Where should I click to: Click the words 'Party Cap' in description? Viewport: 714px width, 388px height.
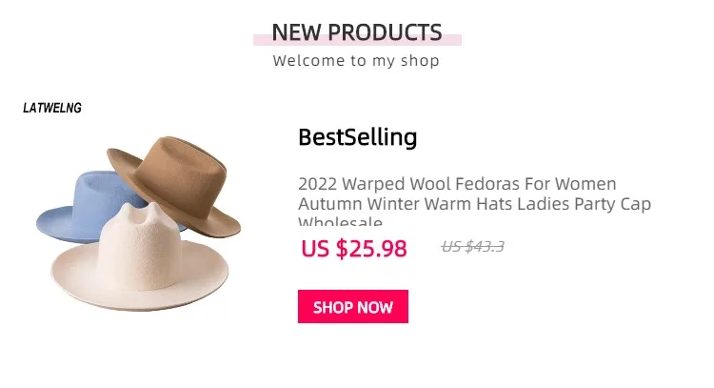tap(612, 204)
